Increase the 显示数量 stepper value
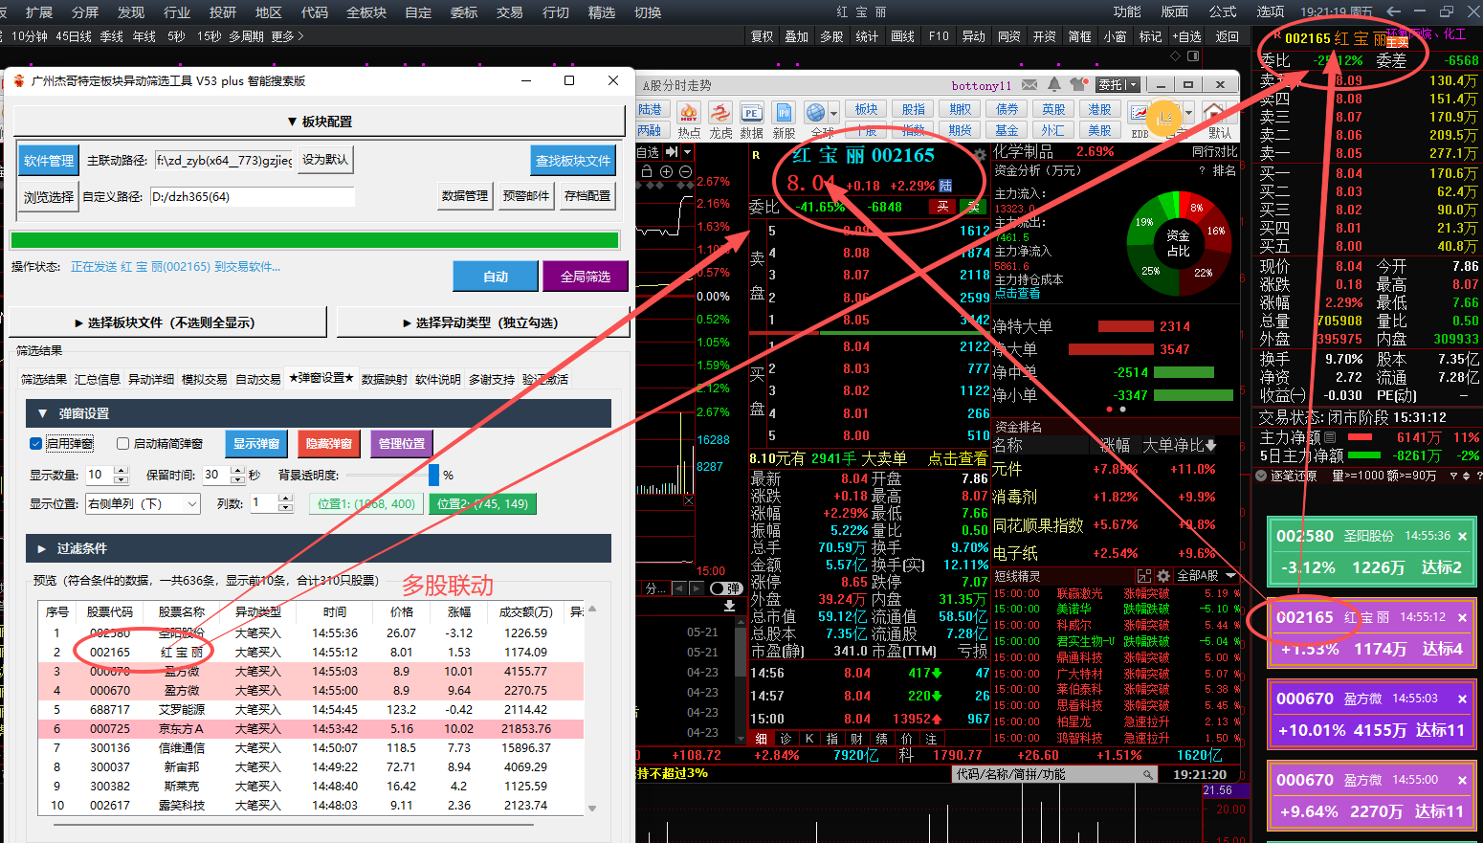This screenshot has width=1483, height=843. tap(121, 470)
